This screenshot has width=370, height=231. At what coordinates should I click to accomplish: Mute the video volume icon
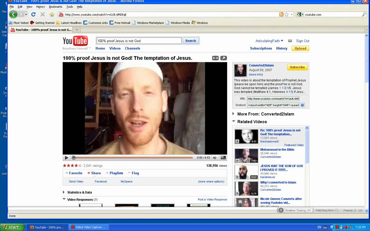[x=215, y=158]
